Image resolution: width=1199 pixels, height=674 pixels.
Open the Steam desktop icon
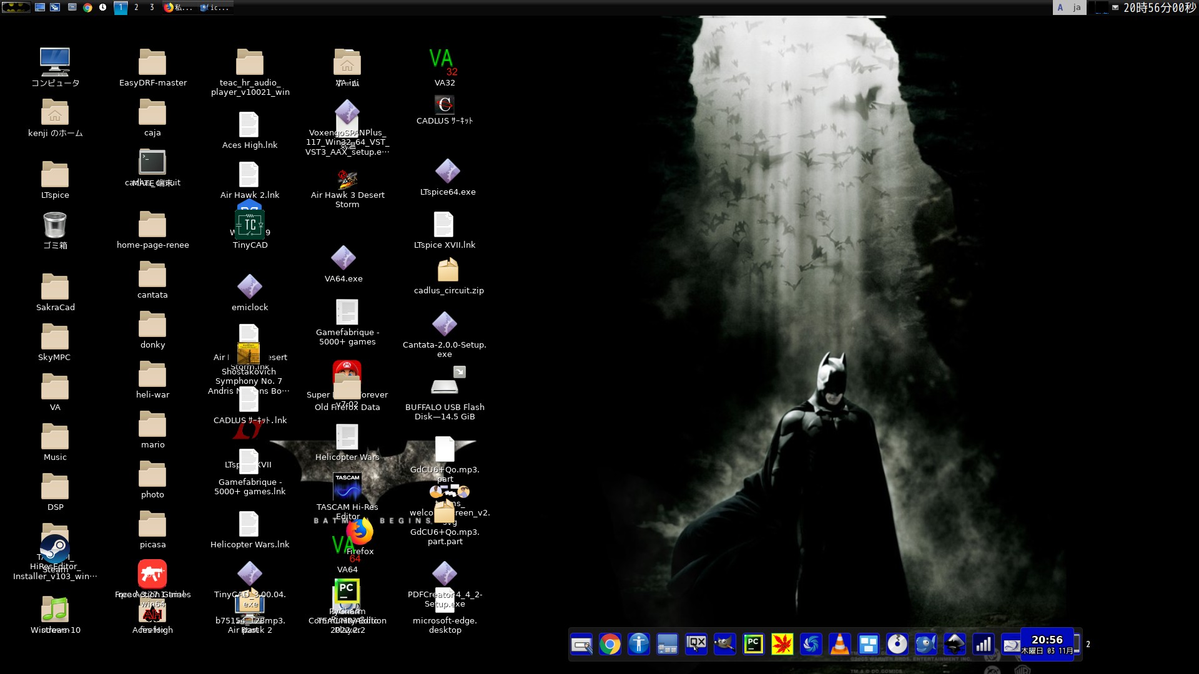point(55,549)
